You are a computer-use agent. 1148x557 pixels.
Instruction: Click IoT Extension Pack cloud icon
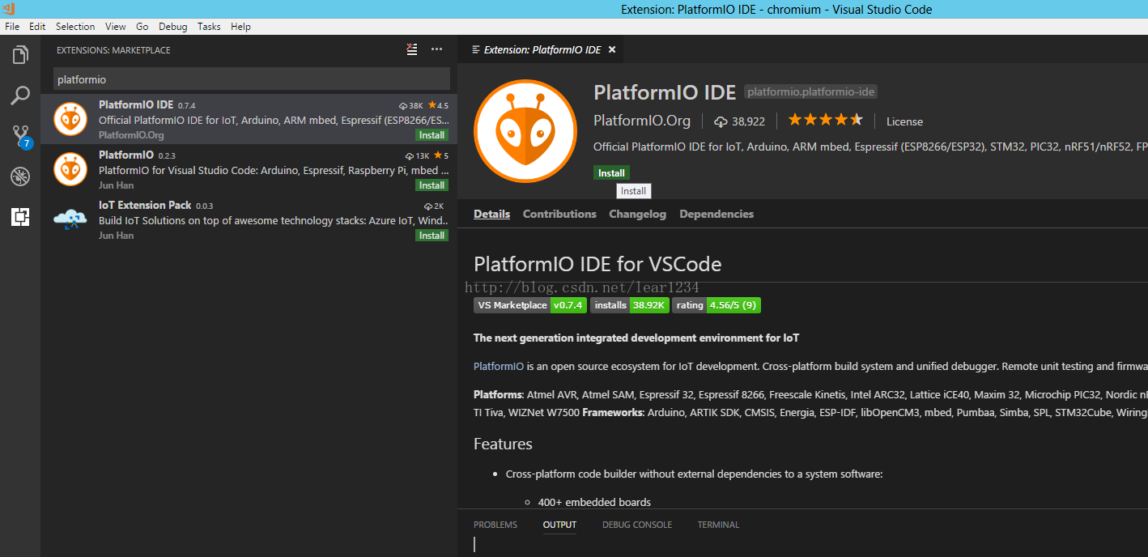(x=70, y=219)
